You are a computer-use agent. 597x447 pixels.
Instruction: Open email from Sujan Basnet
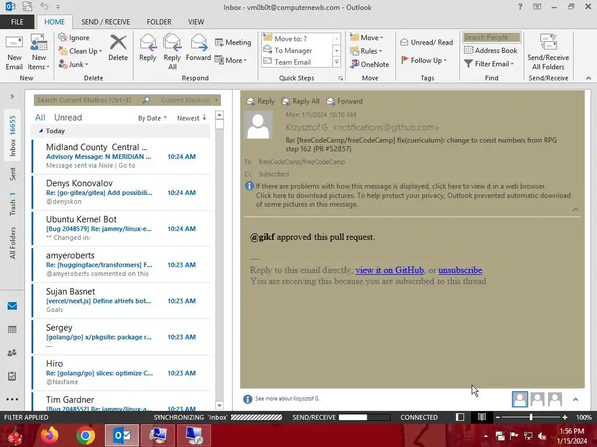tap(121, 301)
